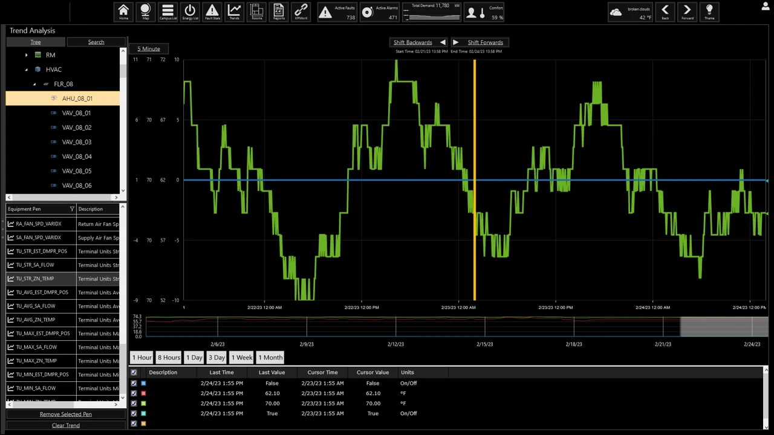Switch to the Search tab
Viewport: 774px width, 435px height.
click(x=96, y=42)
